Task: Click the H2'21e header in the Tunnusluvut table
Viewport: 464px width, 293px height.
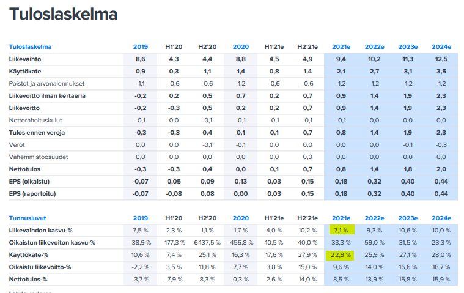Action: coord(308,218)
